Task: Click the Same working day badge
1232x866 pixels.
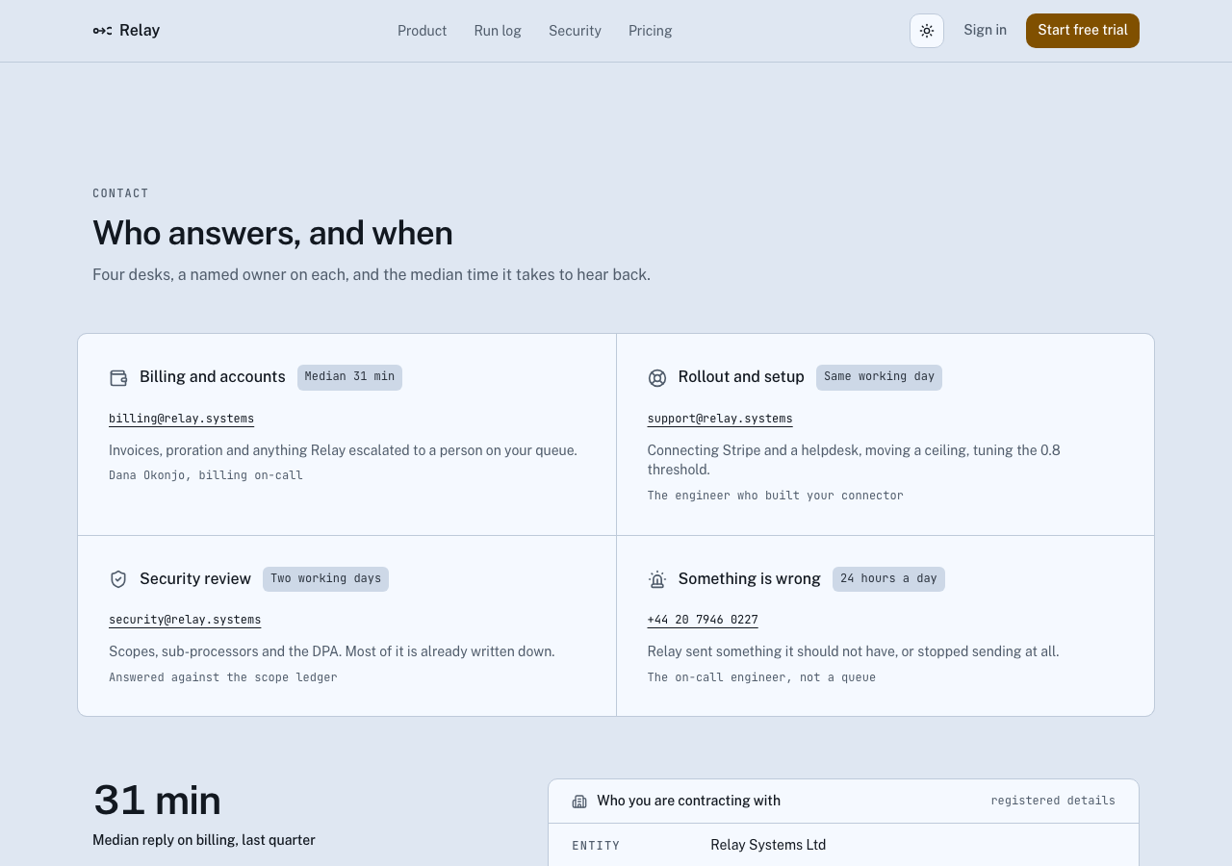Action: pos(879,377)
